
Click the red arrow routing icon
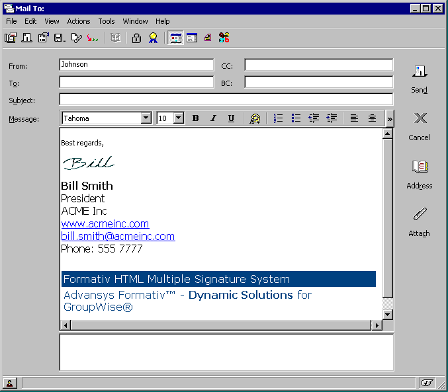(x=93, y=38)
